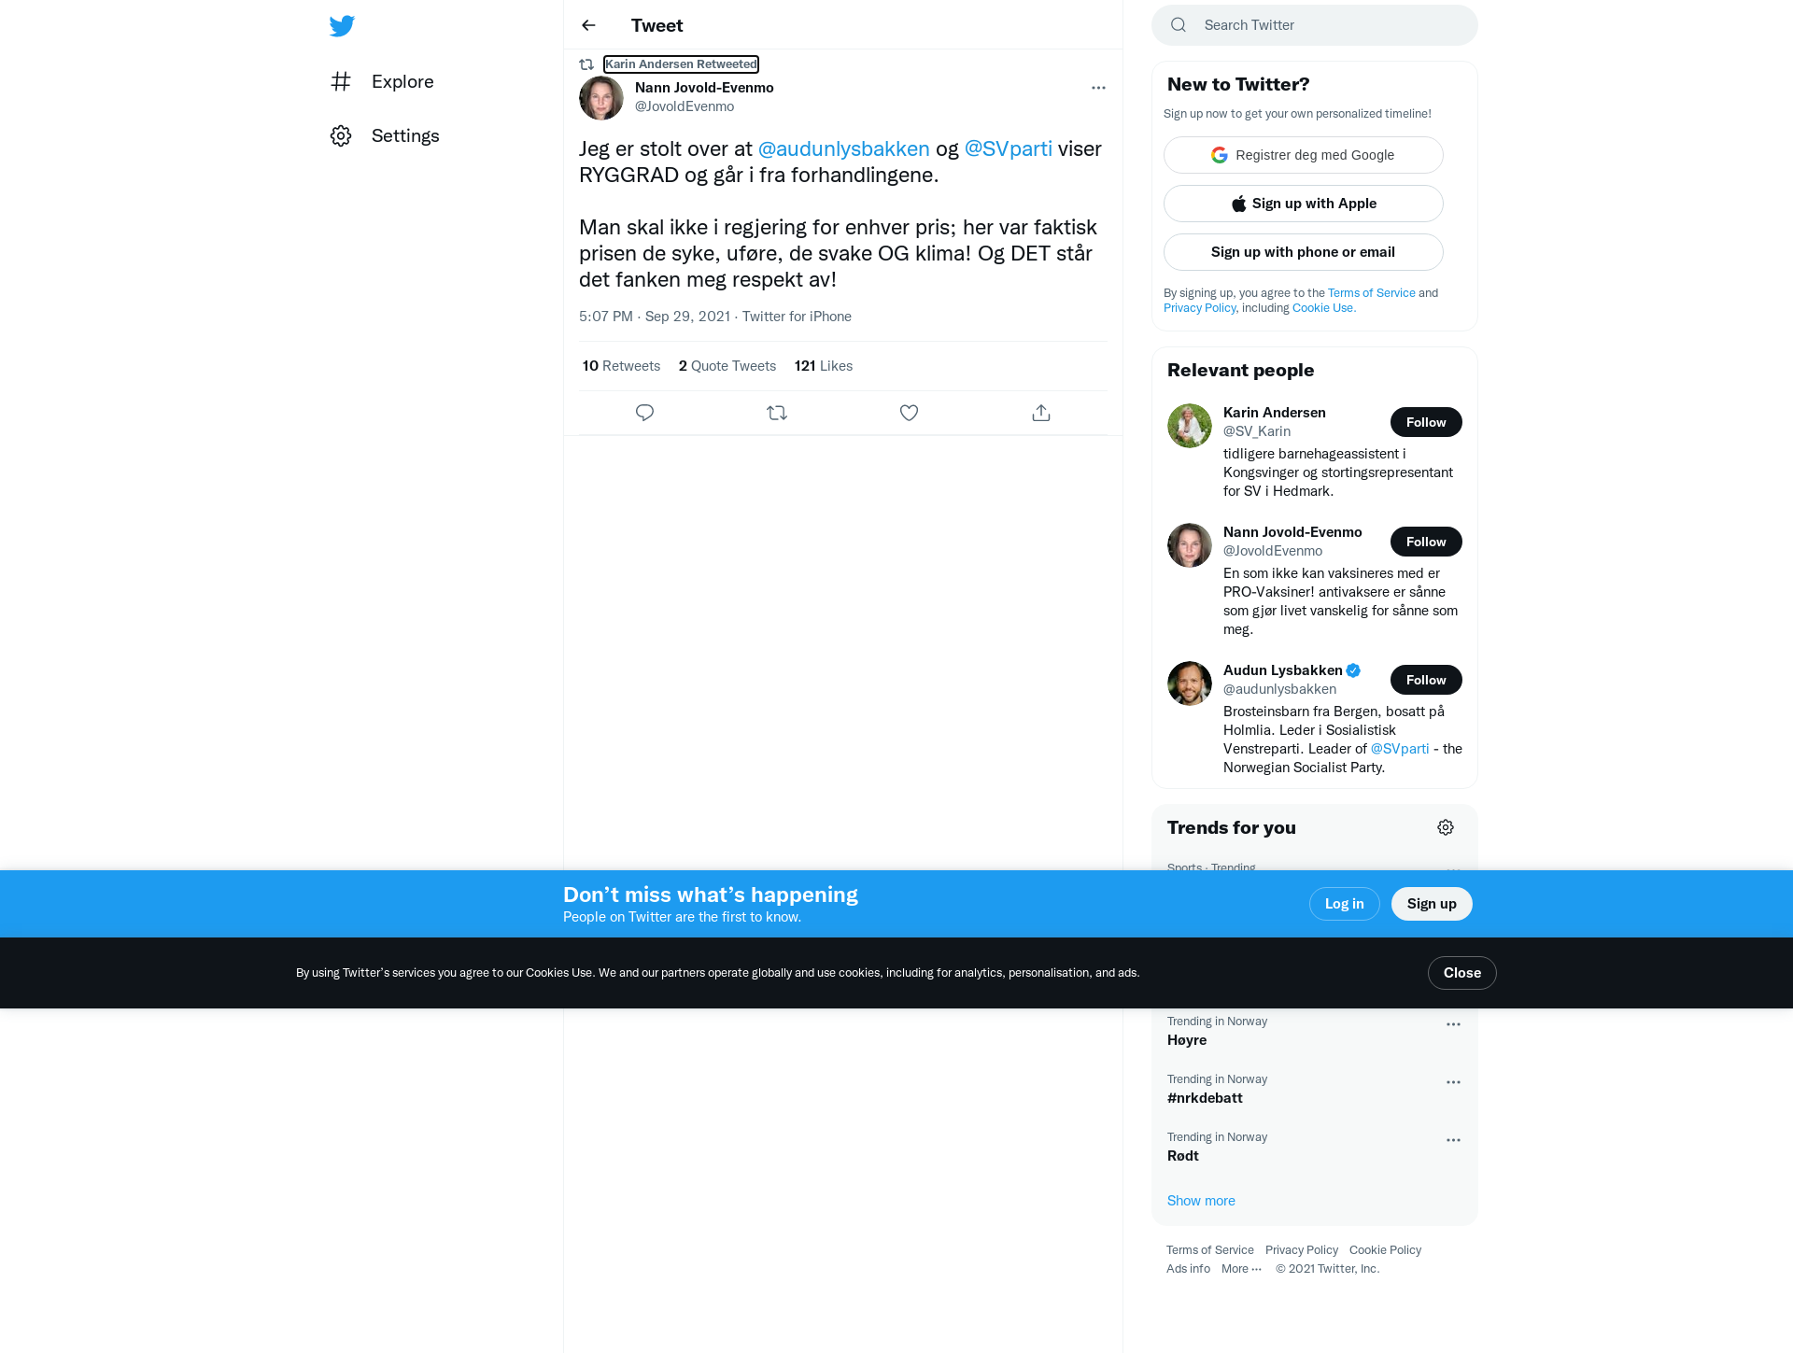
Task: Open more options for Høyre trend
Action: [1453, 1024]
